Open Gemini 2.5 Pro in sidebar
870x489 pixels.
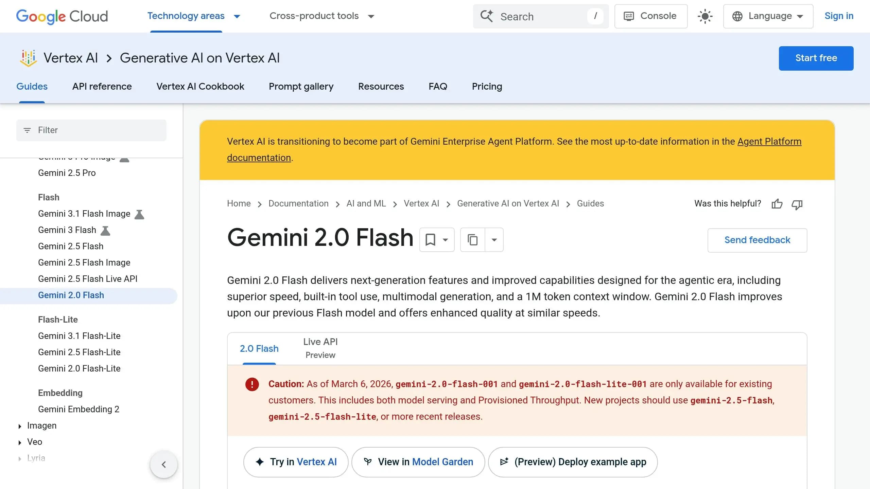click(67, 173)
